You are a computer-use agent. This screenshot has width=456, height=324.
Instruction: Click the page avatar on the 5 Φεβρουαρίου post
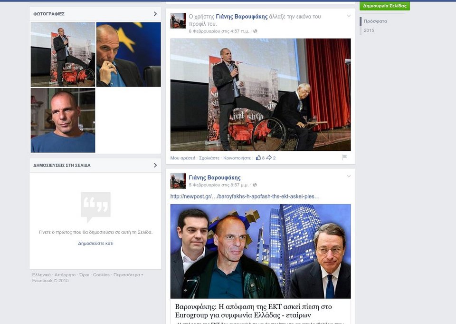coord(178,181)
